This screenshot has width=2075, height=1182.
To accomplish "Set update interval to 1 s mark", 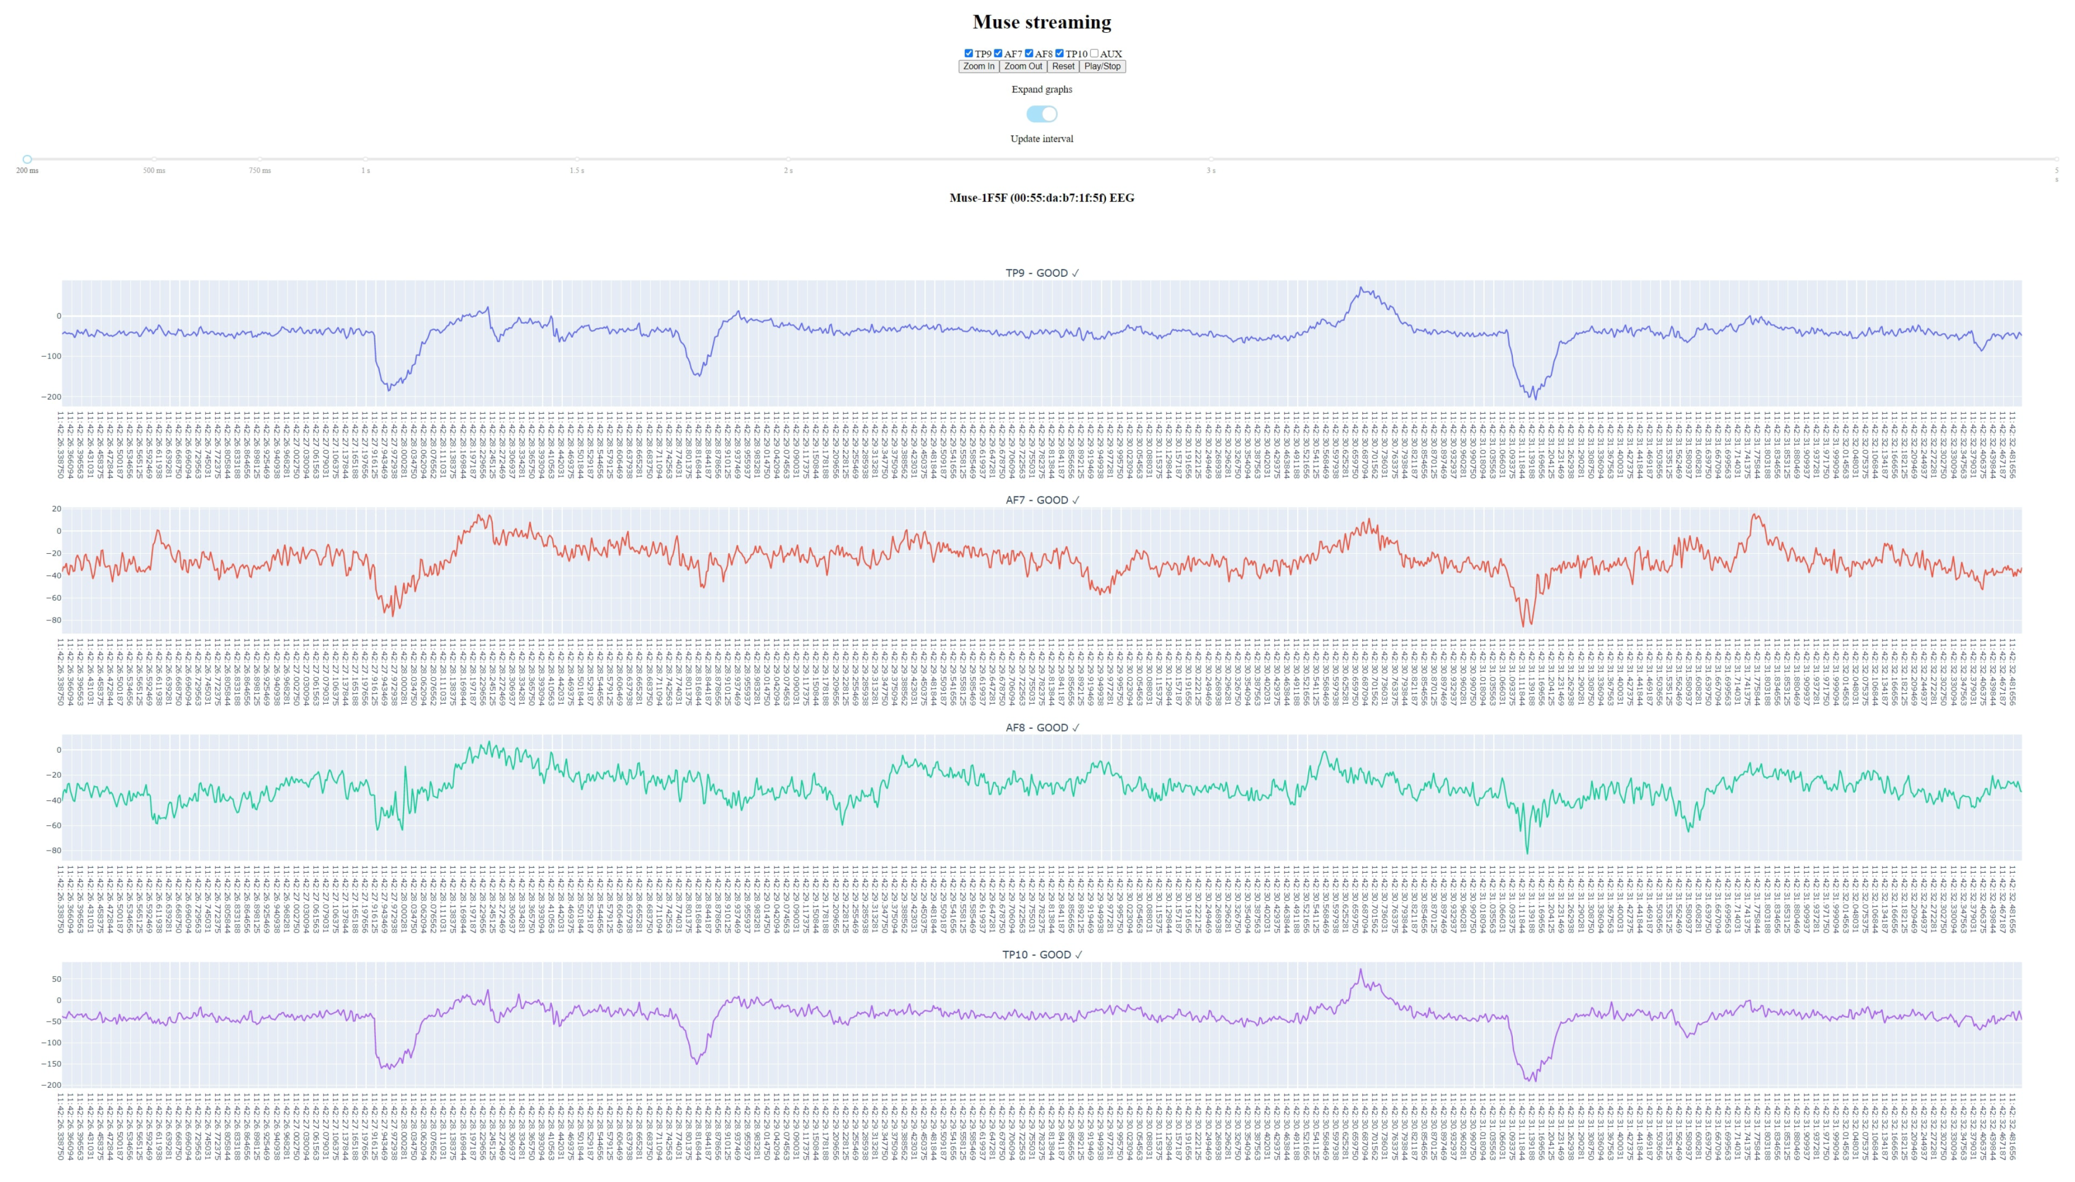I will tap(365, 159).
